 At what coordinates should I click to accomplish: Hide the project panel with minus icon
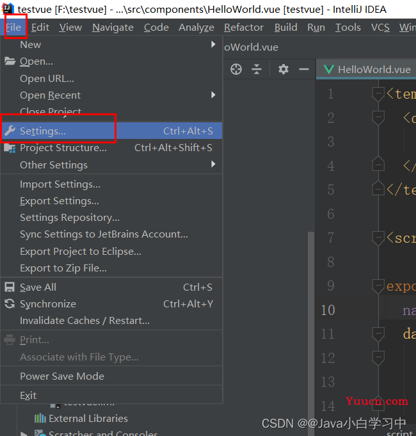(x=303, y=69)
